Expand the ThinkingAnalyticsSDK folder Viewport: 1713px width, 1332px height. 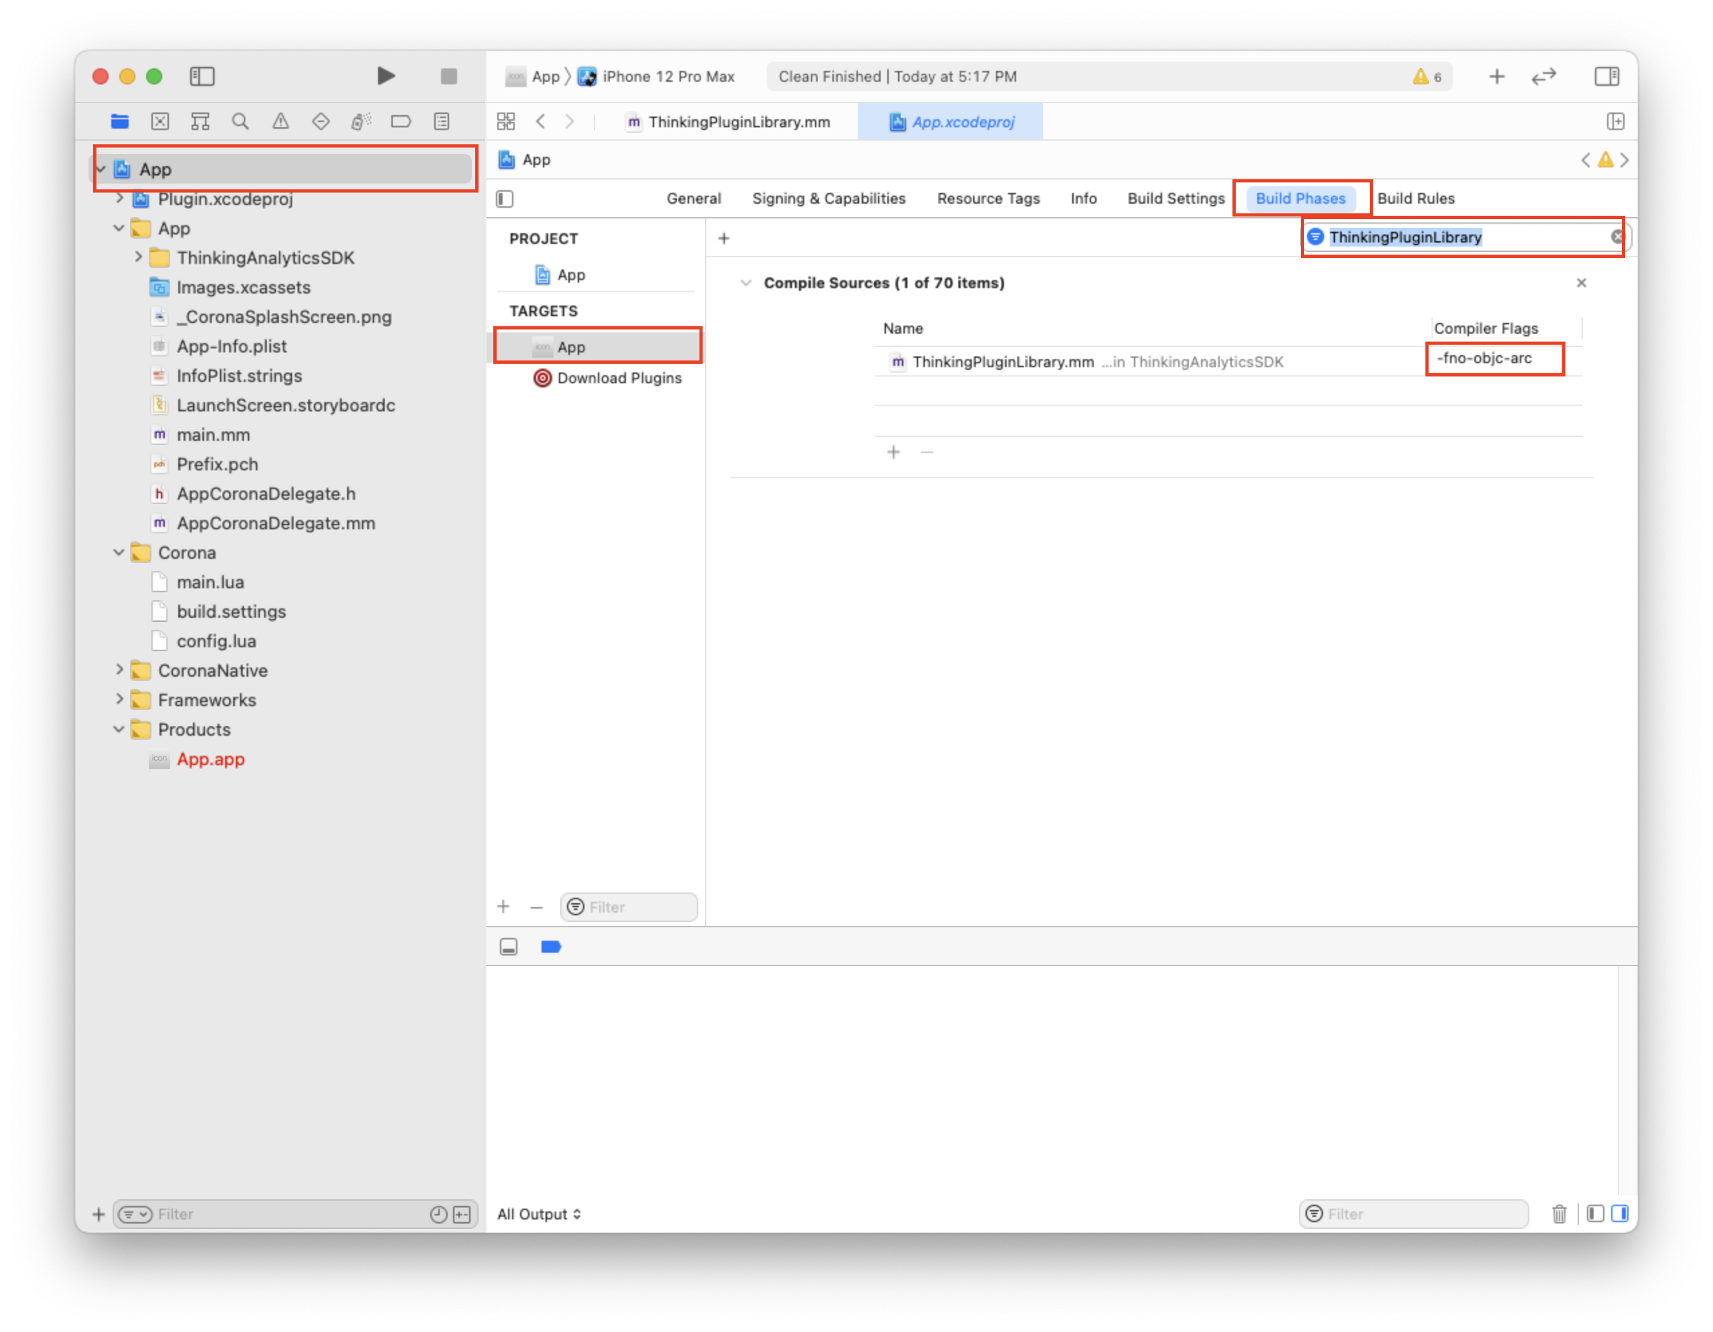[x=138, y=257]
